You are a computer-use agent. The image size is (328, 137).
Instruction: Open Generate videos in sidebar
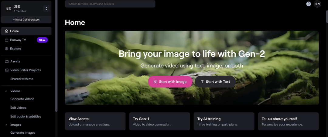click(x=22, y=99)
